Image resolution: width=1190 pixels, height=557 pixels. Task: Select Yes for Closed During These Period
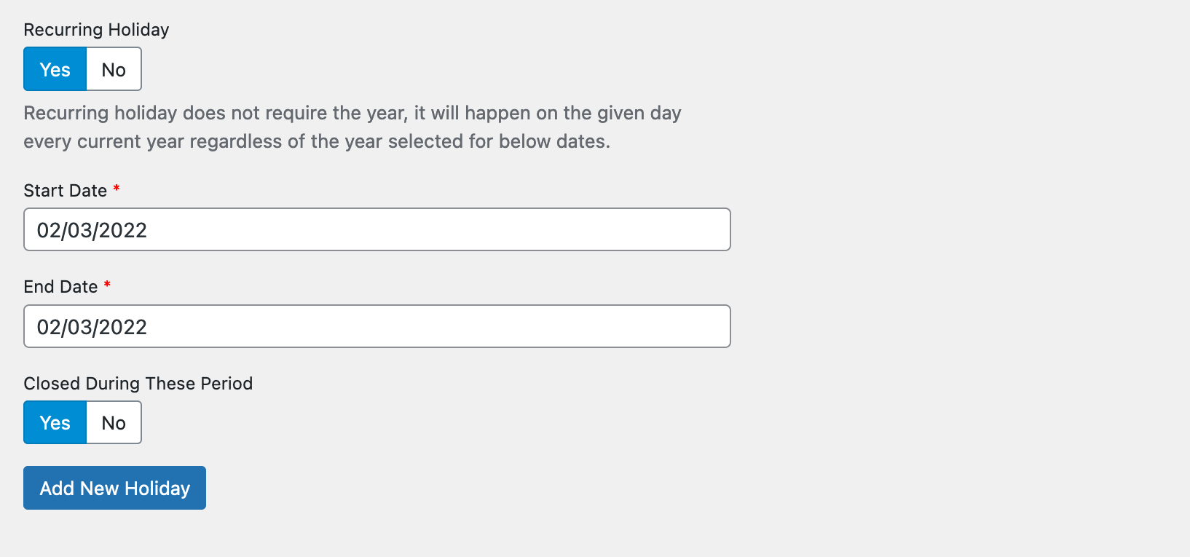tap(55, 422)
